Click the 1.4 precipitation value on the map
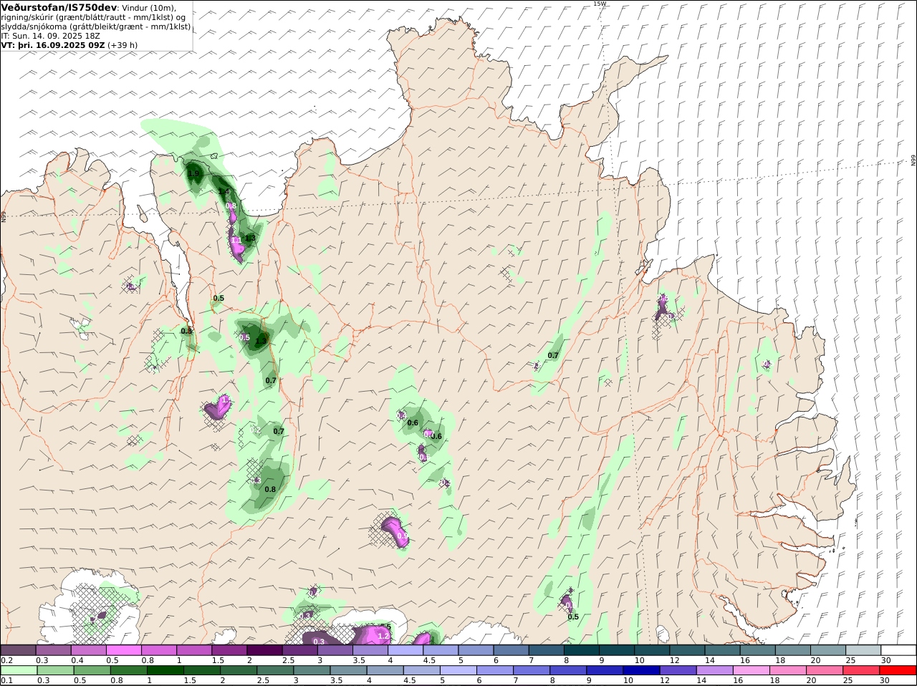The height and width of the screenshot is (686, 917). click(224, 191)
